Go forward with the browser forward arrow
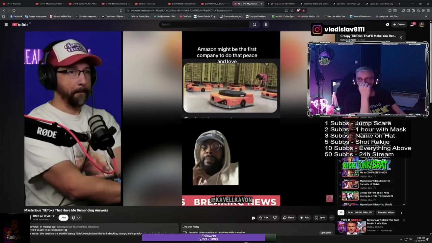Image resolution: width=432 pixels, height=243 pixels. pyautogui.click(x=9, y=10)
